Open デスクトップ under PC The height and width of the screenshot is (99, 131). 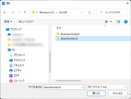coord(17,60)
